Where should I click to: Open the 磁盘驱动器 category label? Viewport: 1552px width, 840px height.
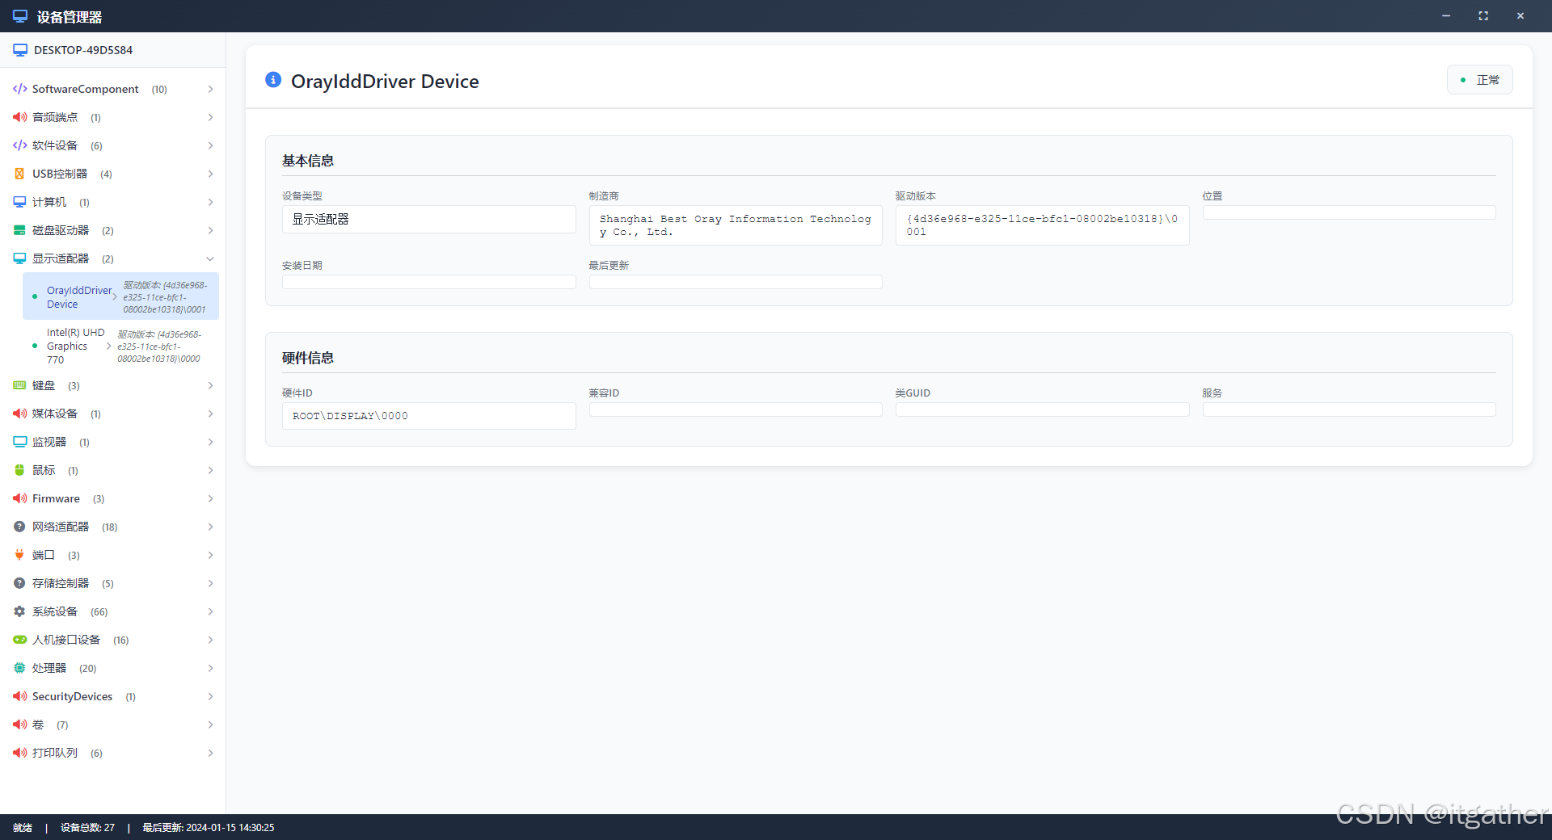tap(61, 230)
